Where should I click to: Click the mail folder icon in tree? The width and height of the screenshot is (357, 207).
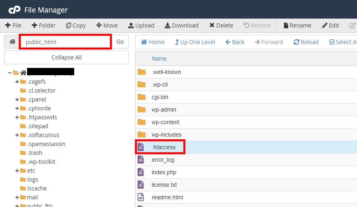point(23,197)
